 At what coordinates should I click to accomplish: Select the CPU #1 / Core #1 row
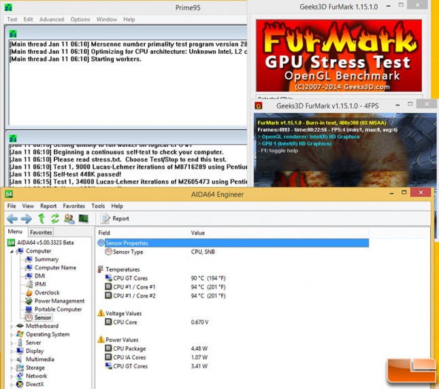tap(233, 287)
